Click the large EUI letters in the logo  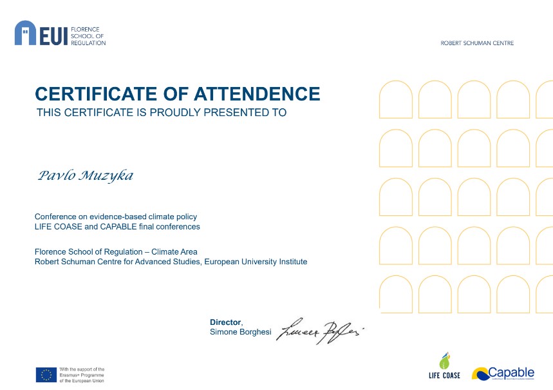(x=53, y=35)
